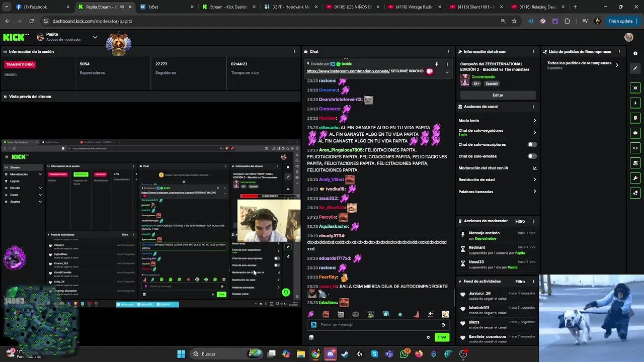Open the emoji picker in the chat input
The image size is (644, 362).
(442, 324)
